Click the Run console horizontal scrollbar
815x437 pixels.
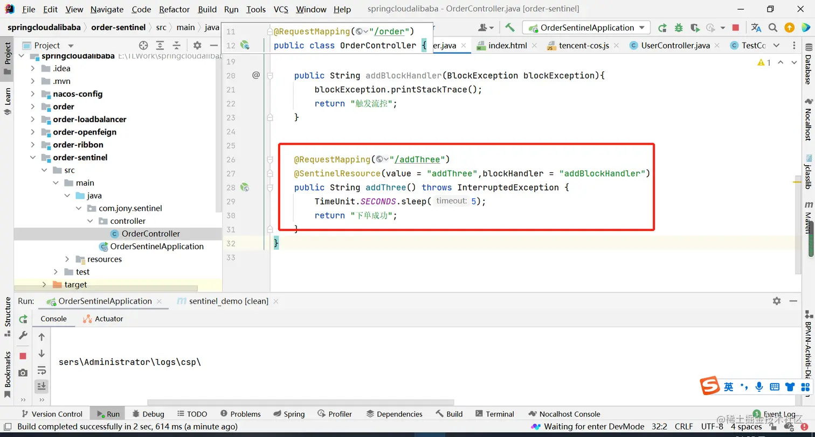301,402
